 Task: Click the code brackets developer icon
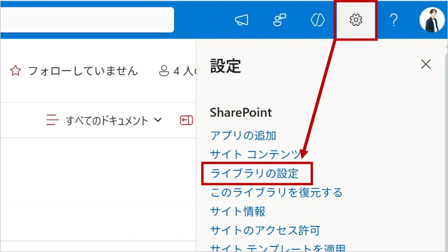tap(318, 20)
